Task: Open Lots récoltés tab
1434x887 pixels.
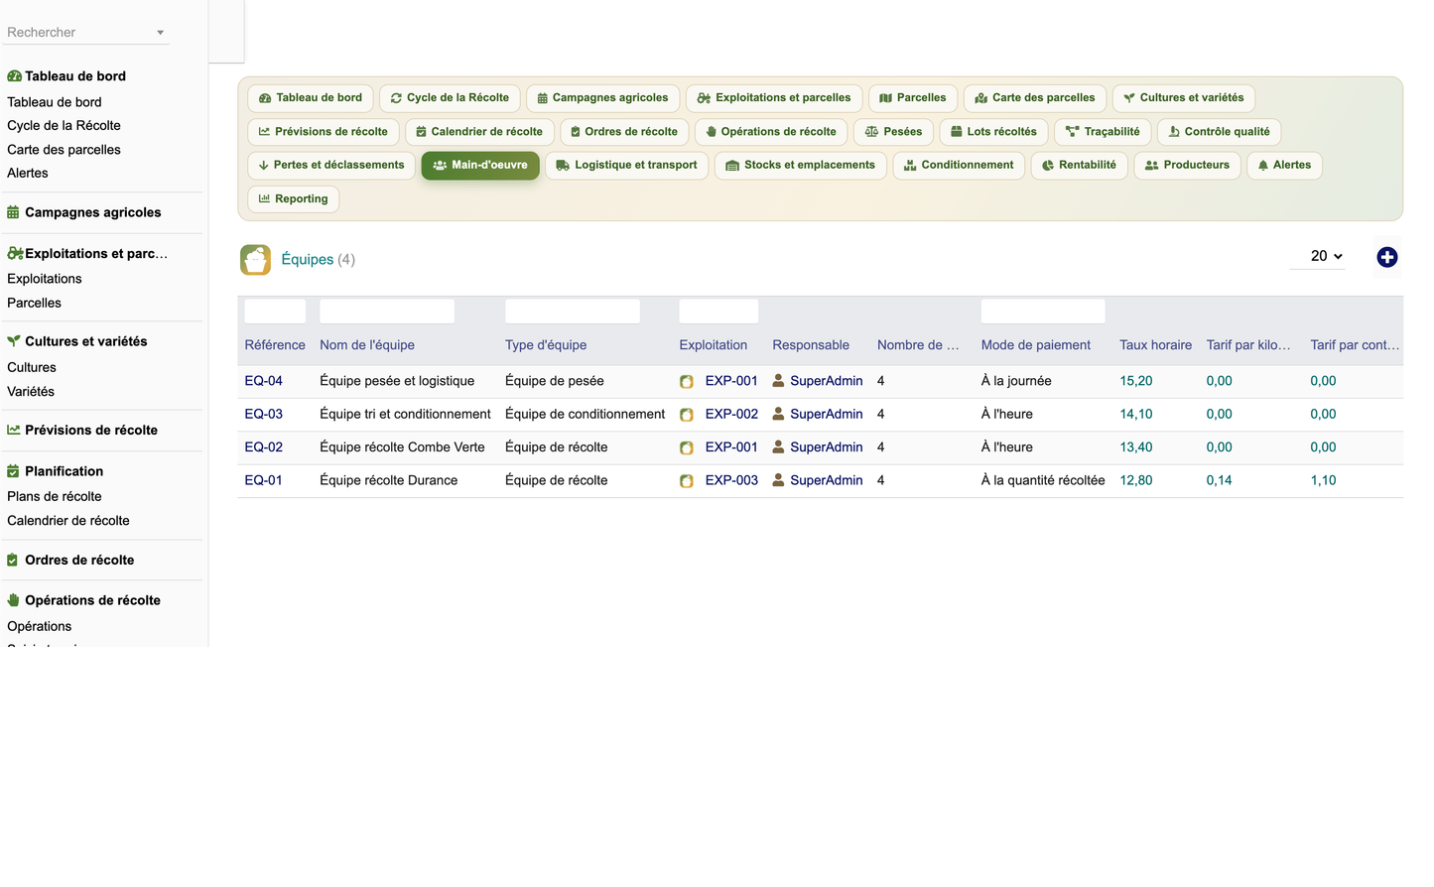Action: (993, 132)
